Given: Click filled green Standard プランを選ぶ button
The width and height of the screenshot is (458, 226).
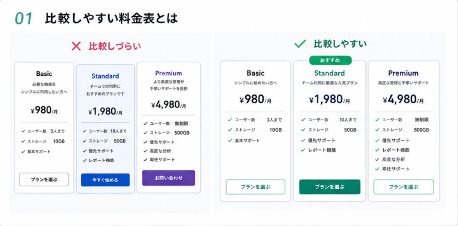Looking at the screenshot, I should [330, 187].
